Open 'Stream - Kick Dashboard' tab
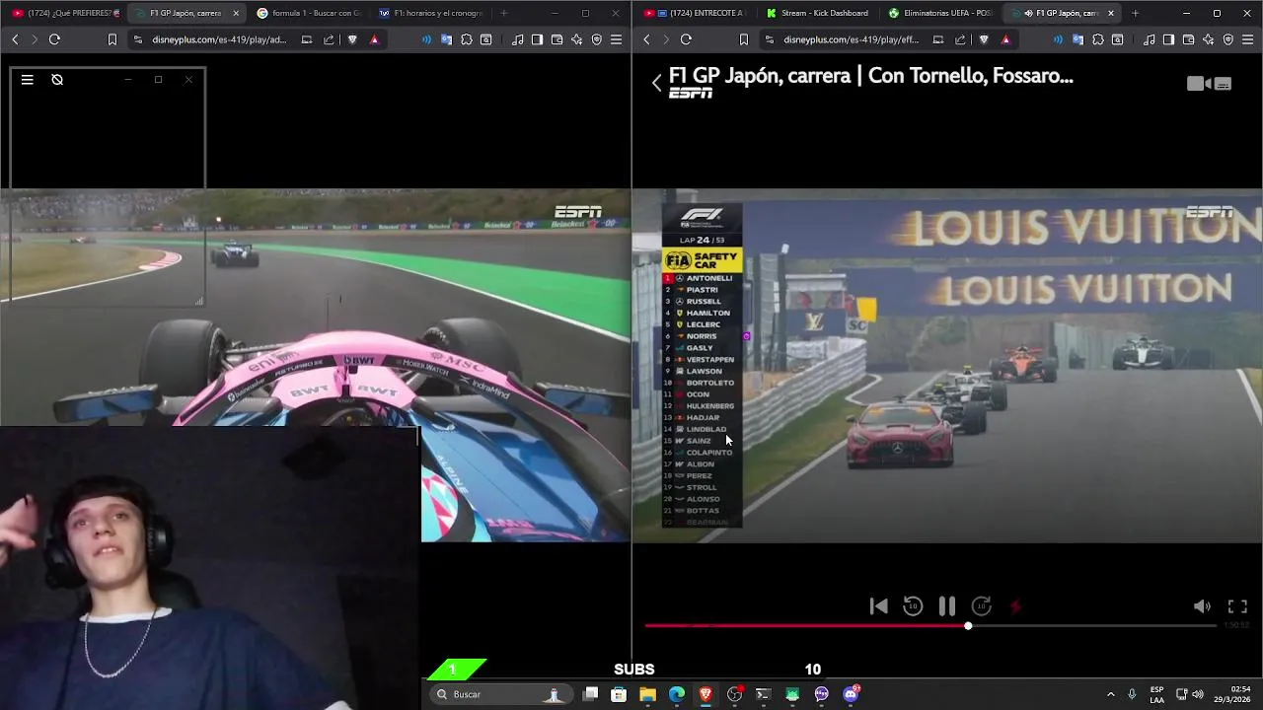This screenshot has width=1263, height=710. 819,13
